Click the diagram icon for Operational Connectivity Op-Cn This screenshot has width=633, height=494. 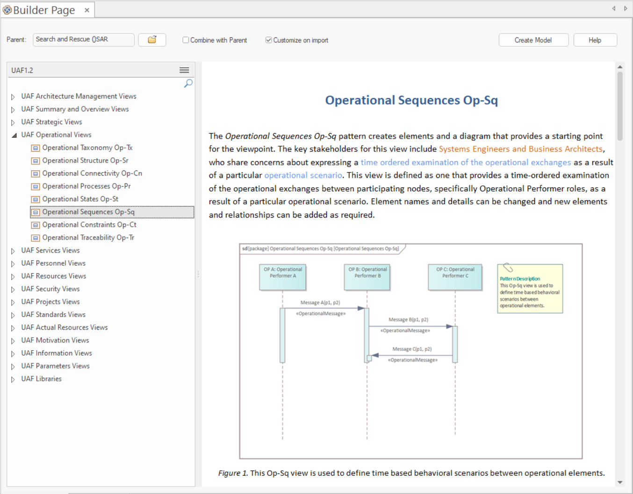(36, 174)
